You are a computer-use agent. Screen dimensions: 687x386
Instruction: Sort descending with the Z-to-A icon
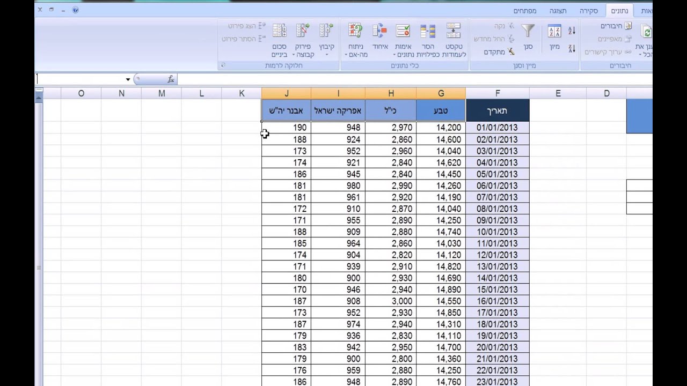pyautogui.click(x=572, y=48)
